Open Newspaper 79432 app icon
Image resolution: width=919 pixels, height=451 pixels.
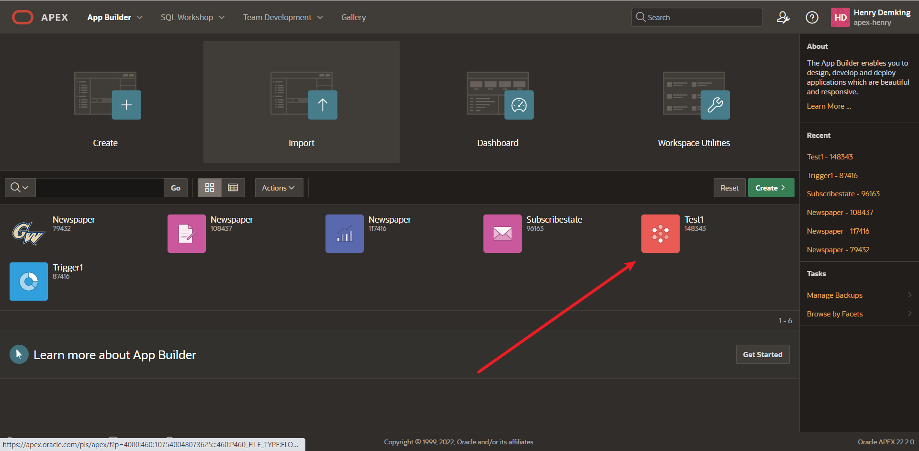point(29,234)
